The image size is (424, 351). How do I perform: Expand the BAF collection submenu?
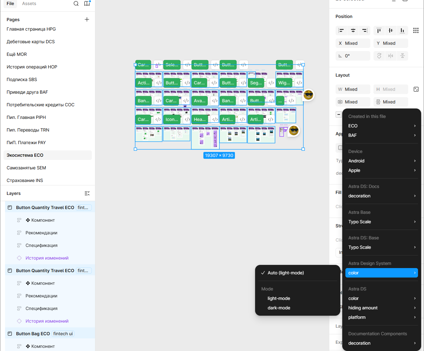coord(382,135)
